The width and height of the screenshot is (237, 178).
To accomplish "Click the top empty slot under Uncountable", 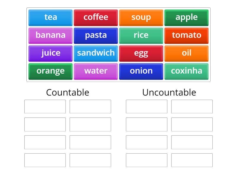I will 146,107.
